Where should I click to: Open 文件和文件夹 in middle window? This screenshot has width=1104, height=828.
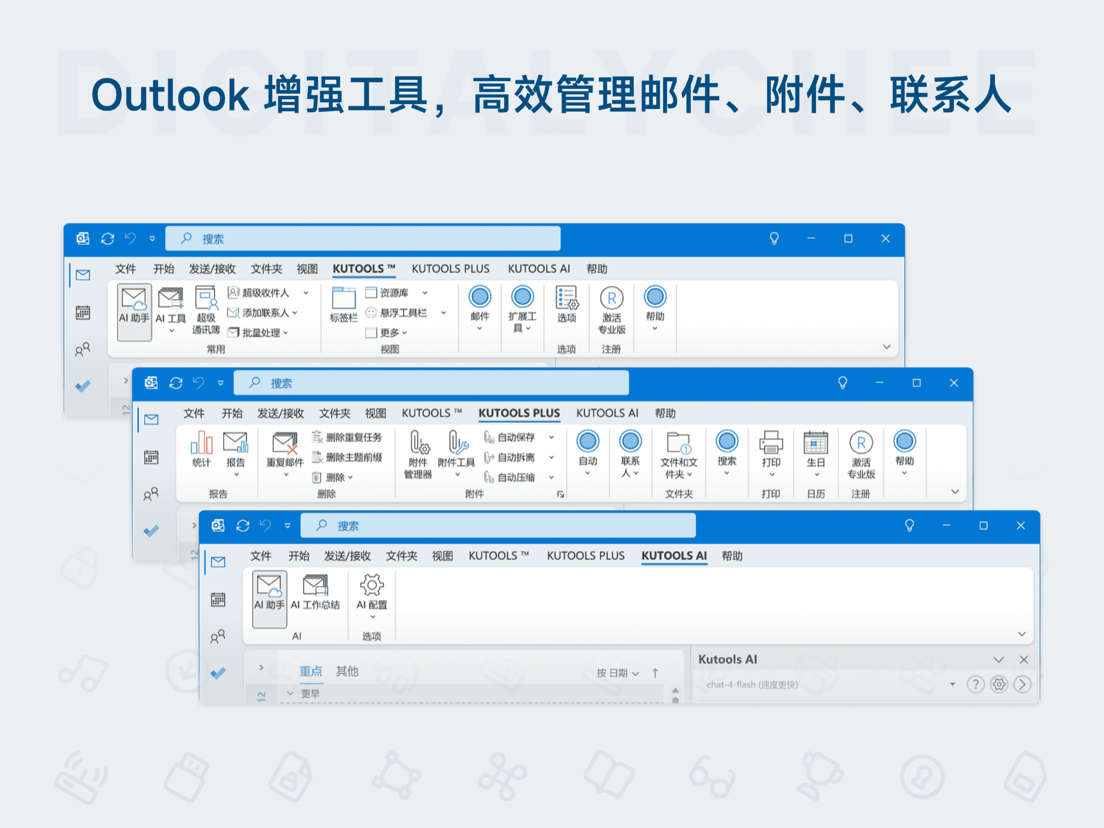point(678,455)
